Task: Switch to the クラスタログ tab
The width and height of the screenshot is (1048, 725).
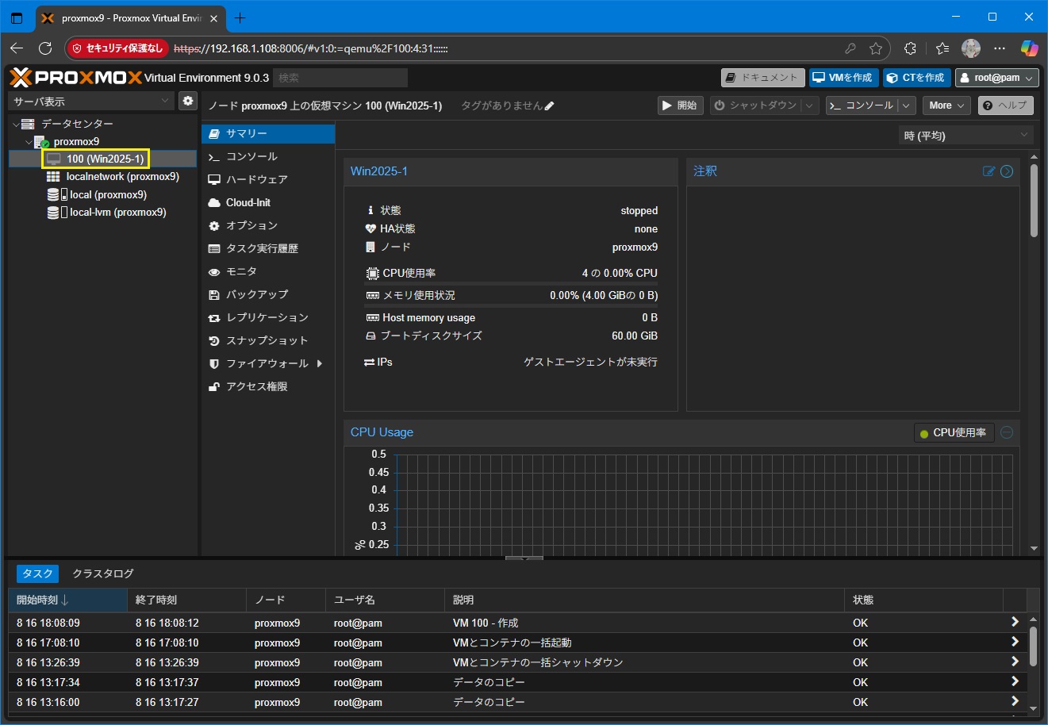Action: (x=103, y=573)
